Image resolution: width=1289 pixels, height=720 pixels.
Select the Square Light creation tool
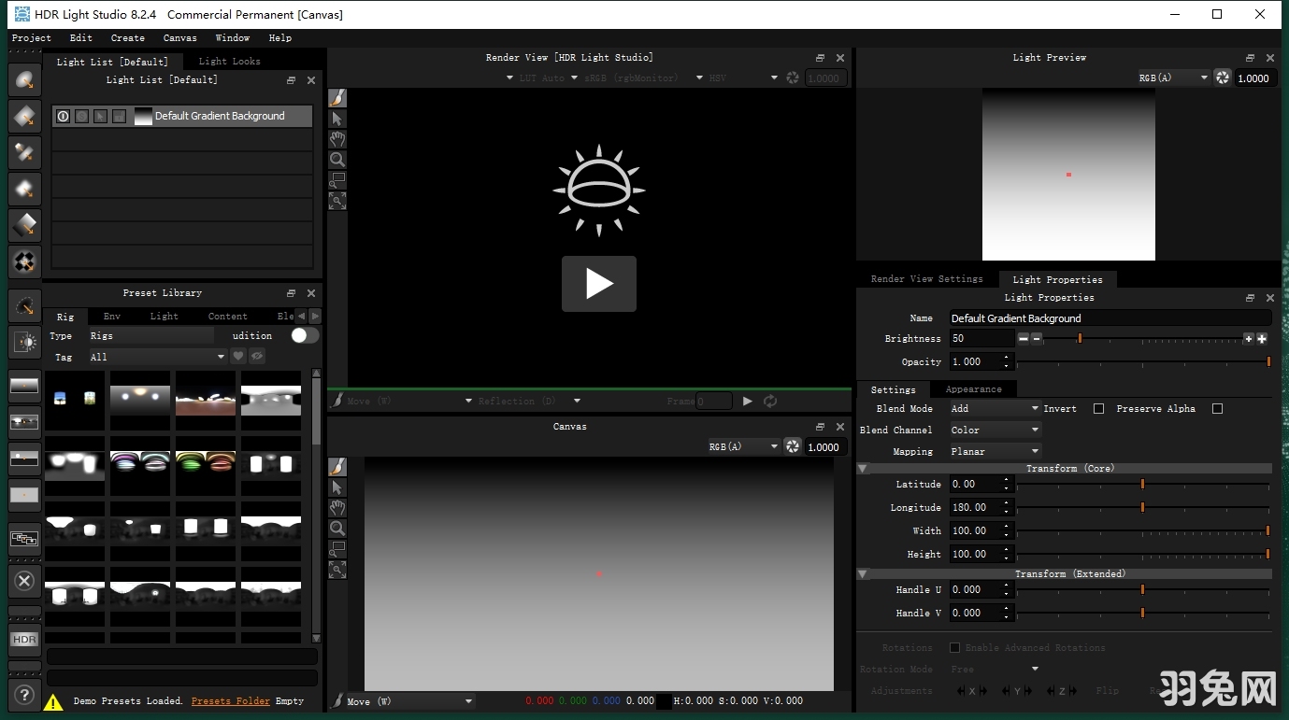(x=24, y=116)
